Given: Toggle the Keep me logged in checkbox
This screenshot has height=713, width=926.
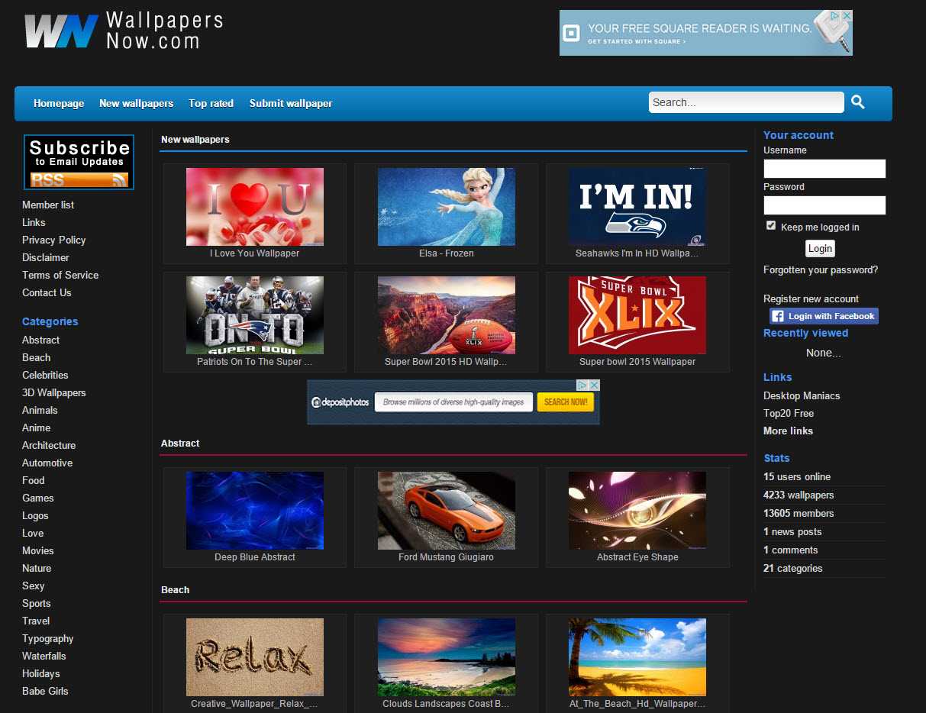Looking at the screenshot, I should pos(771,226).
